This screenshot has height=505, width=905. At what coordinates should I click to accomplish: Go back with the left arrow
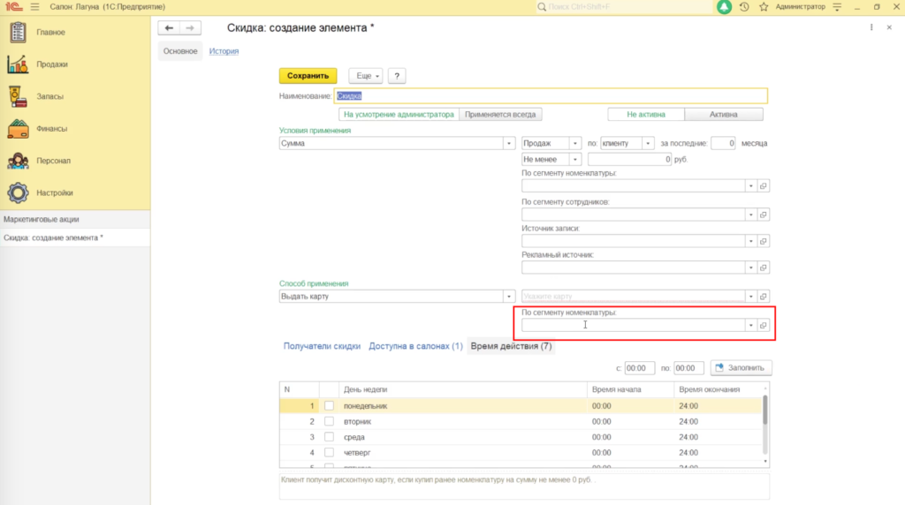[169, 27]
